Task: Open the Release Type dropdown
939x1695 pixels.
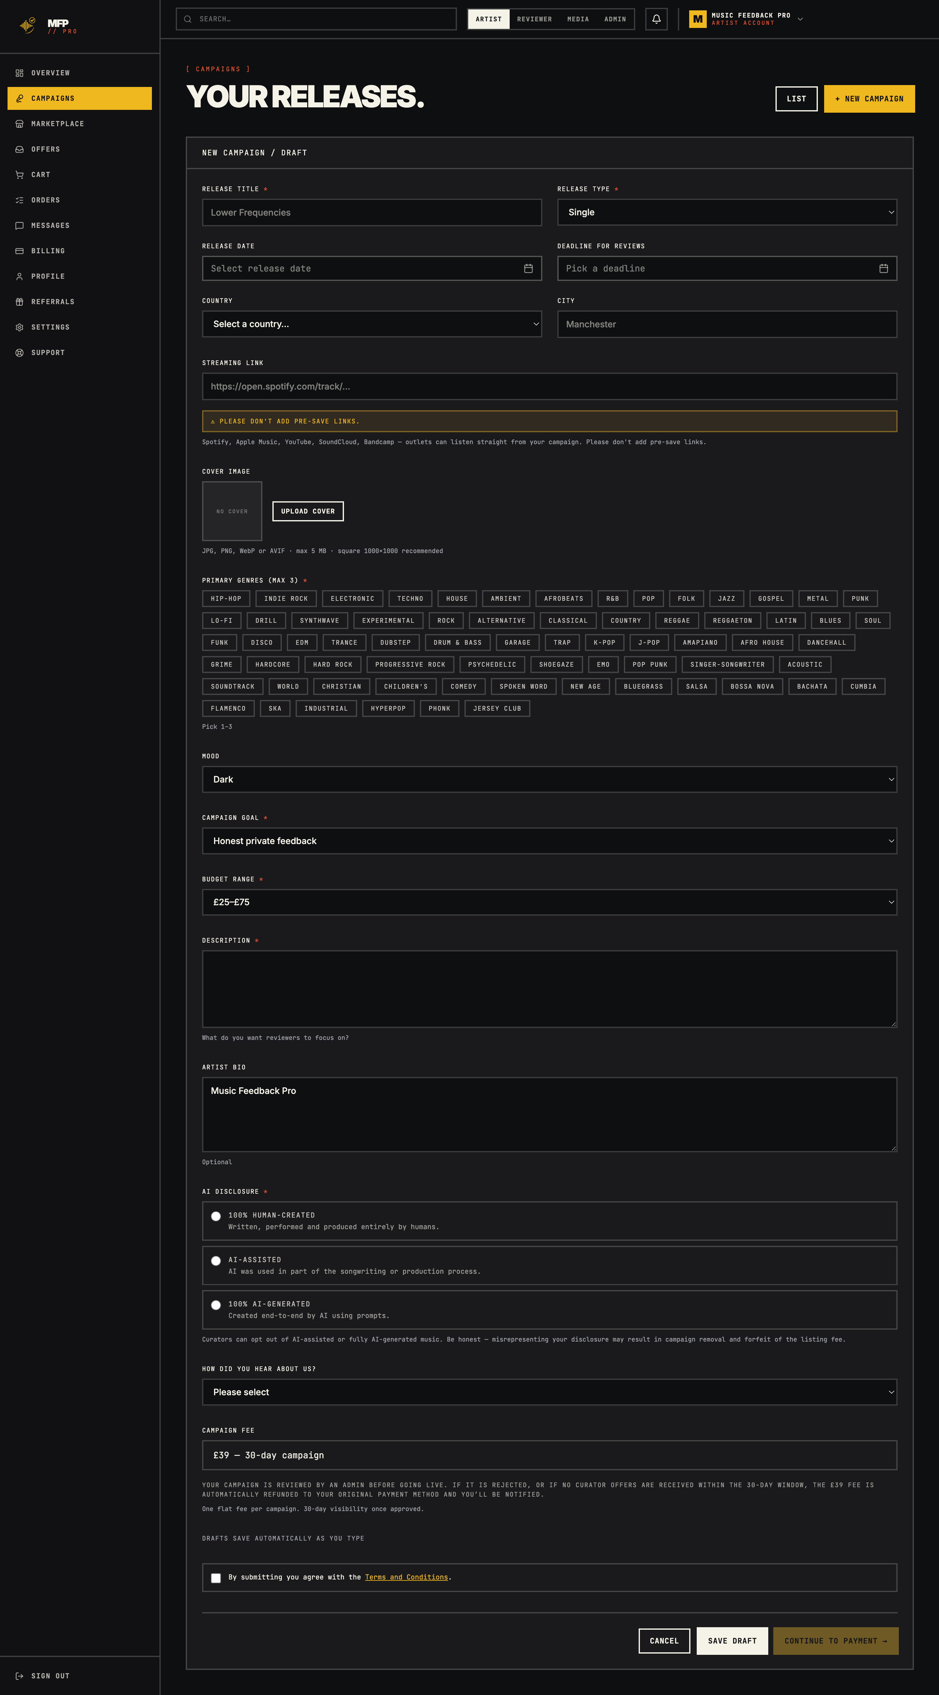Action: [727, 213]
